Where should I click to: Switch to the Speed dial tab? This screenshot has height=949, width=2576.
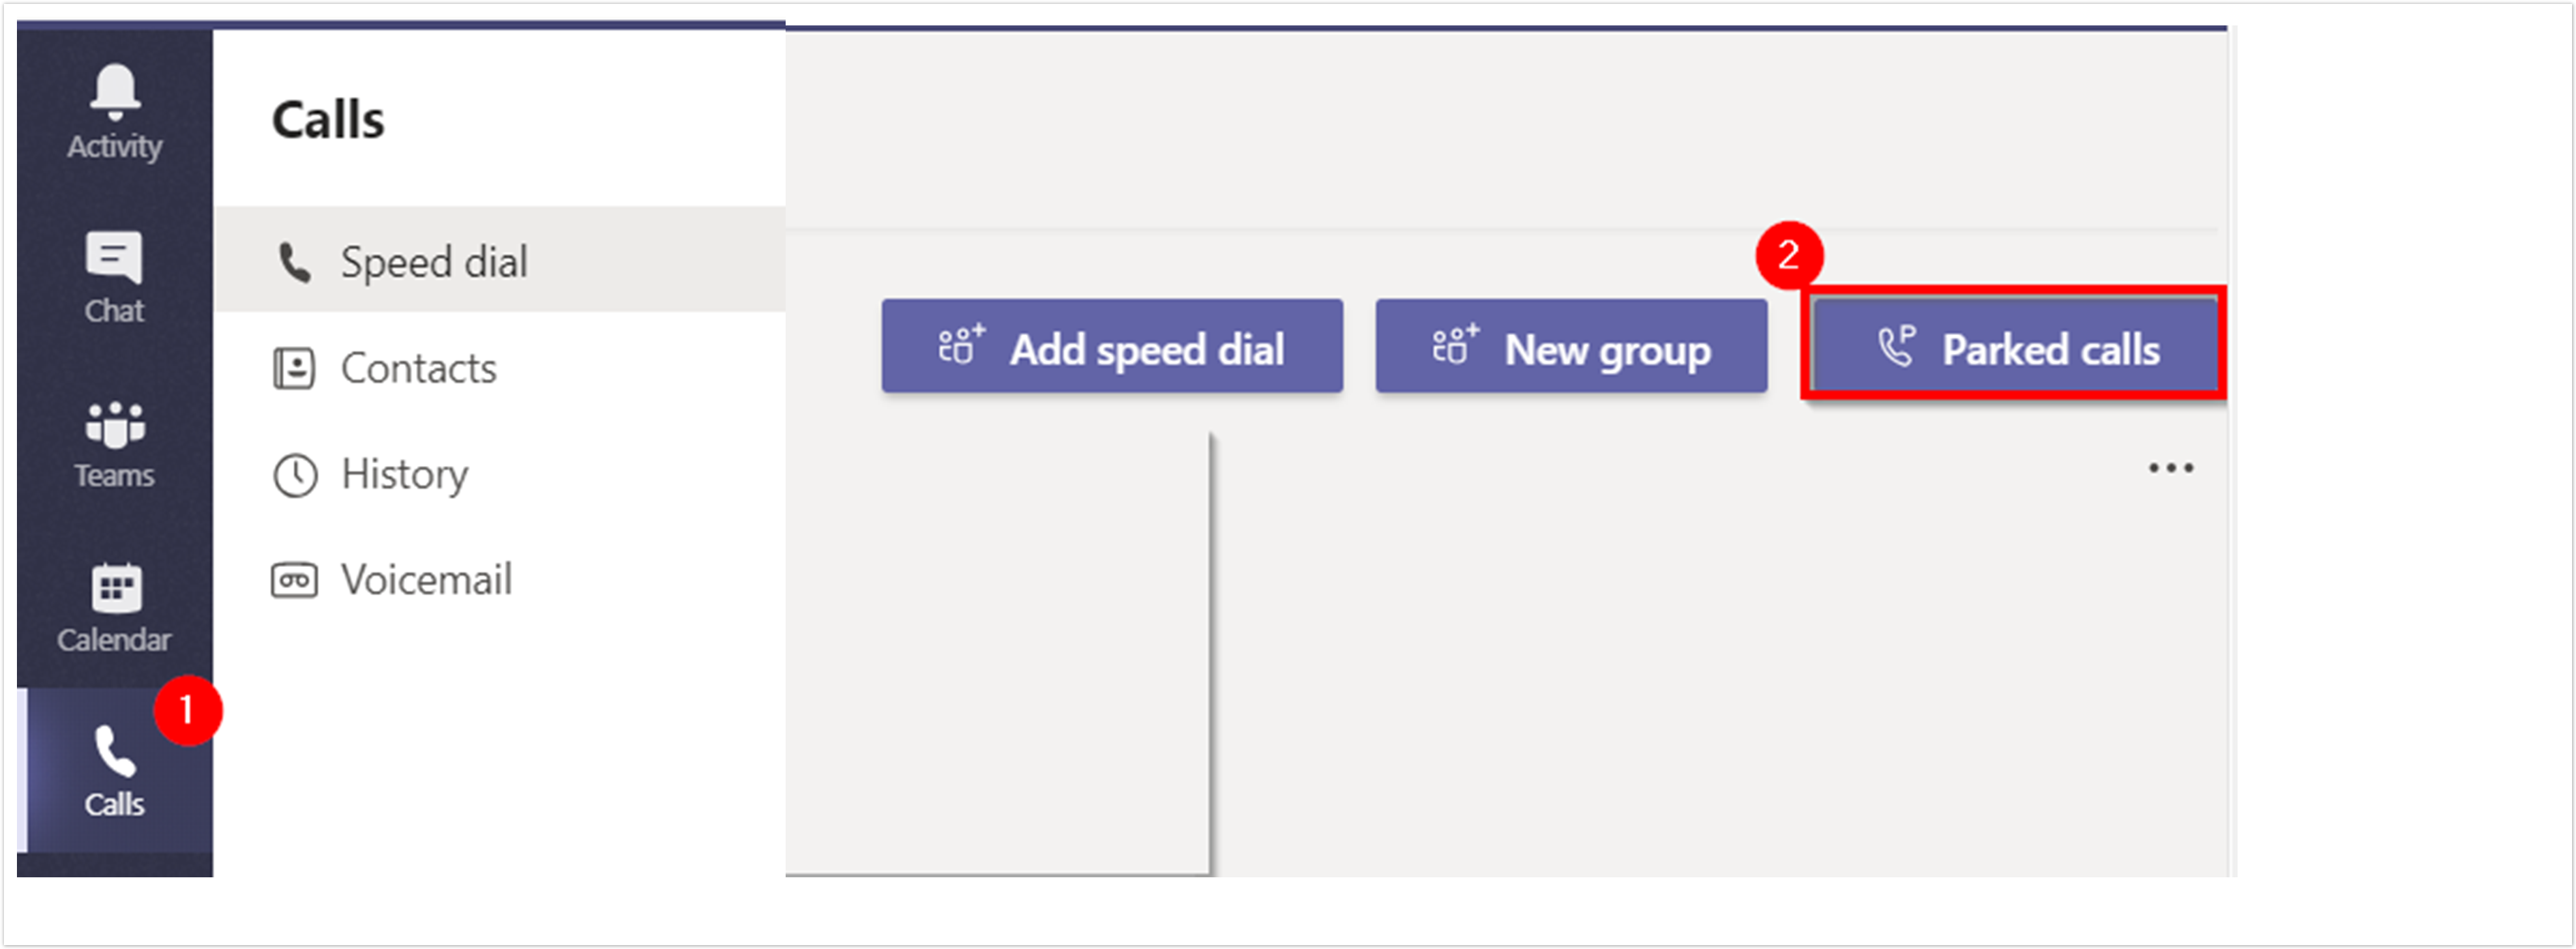pos(434,262)
